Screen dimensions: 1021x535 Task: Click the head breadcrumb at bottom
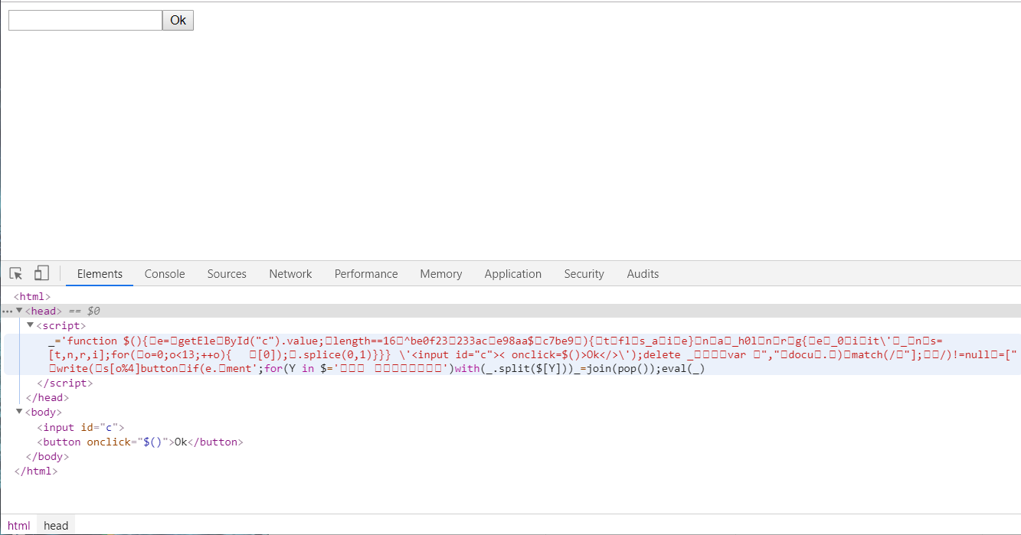click(56, 525)
